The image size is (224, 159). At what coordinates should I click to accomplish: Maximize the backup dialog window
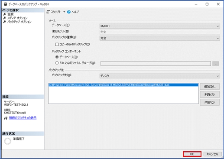click(x=207, y=4)
